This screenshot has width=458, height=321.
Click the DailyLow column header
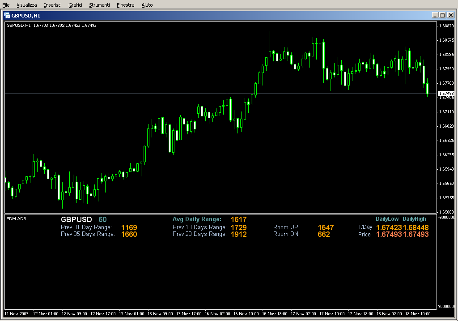tap(387, 218)
